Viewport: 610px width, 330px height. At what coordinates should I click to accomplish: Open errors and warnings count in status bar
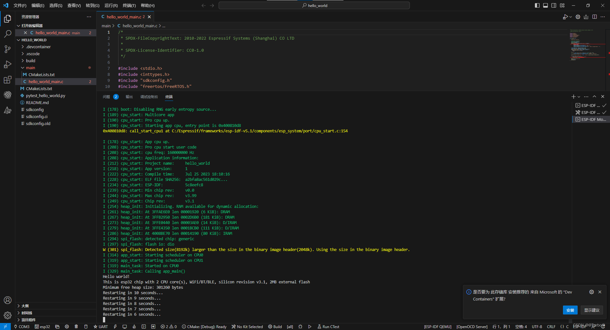(x=169, y=327)
